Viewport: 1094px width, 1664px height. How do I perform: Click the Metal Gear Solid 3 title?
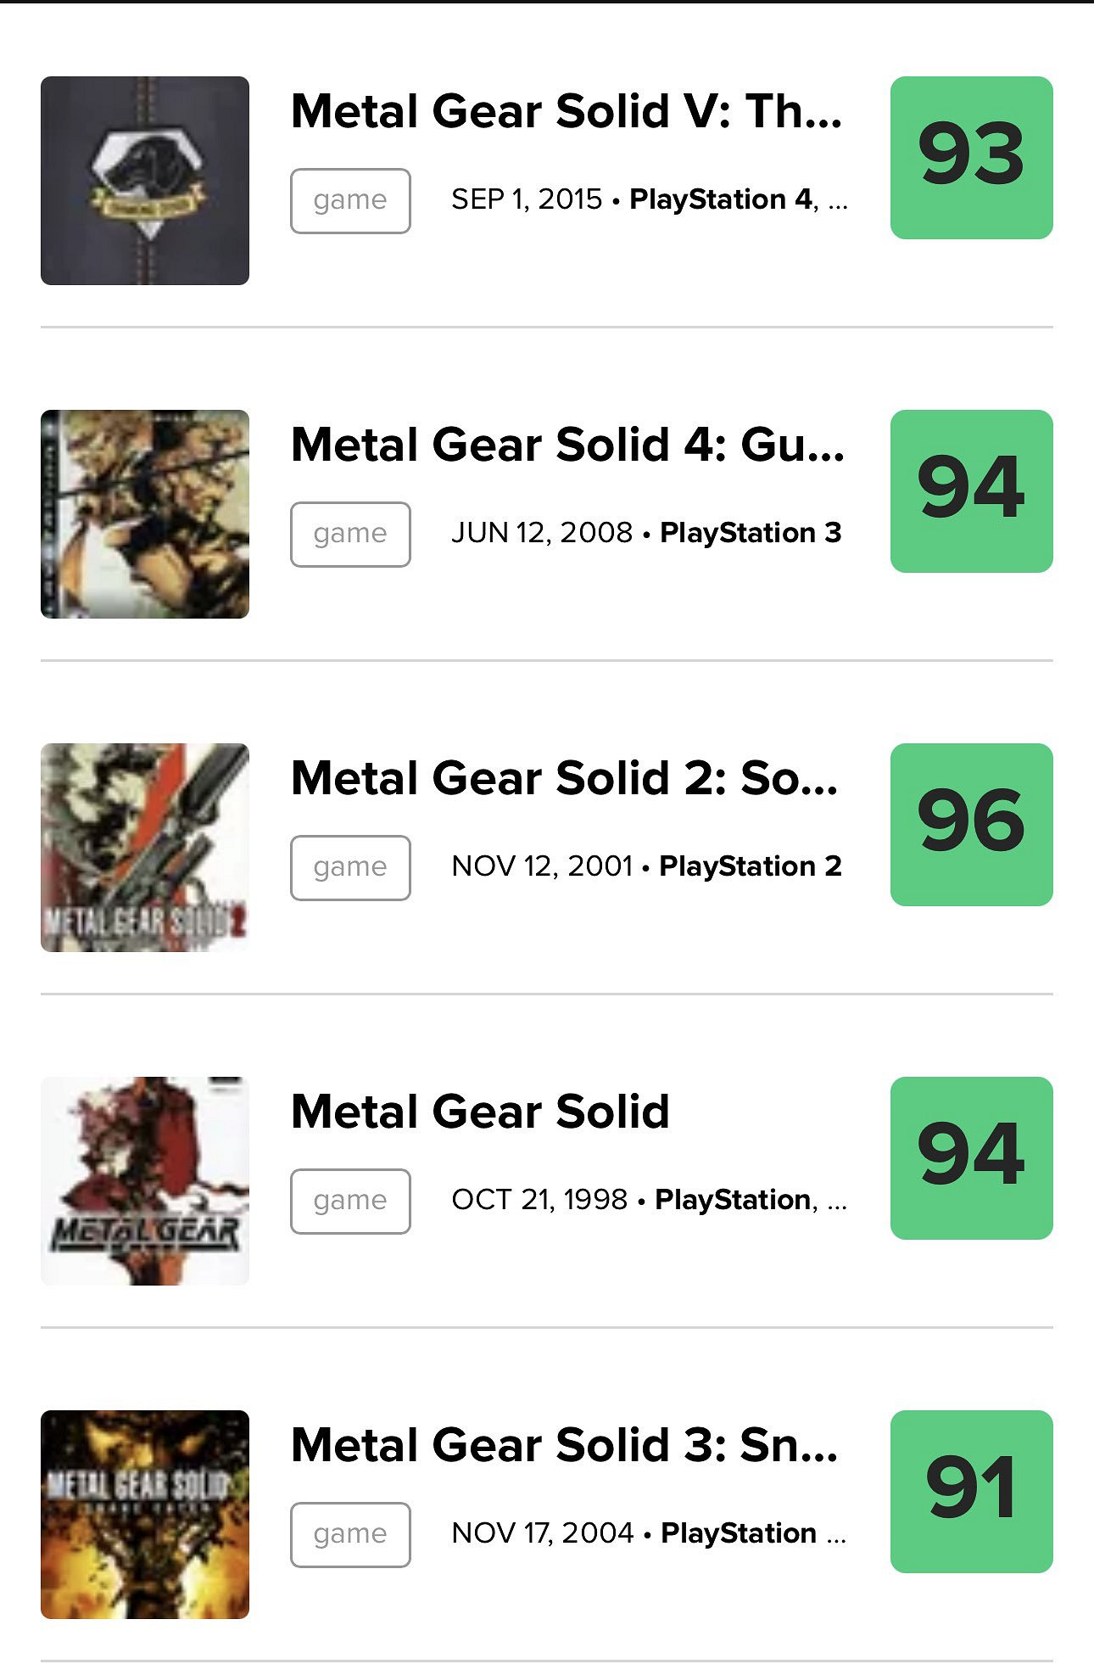564,1445
